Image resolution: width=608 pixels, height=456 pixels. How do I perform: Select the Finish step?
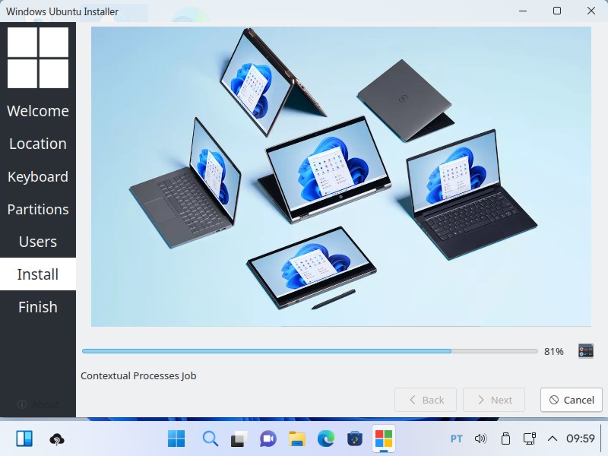point(38,307)
